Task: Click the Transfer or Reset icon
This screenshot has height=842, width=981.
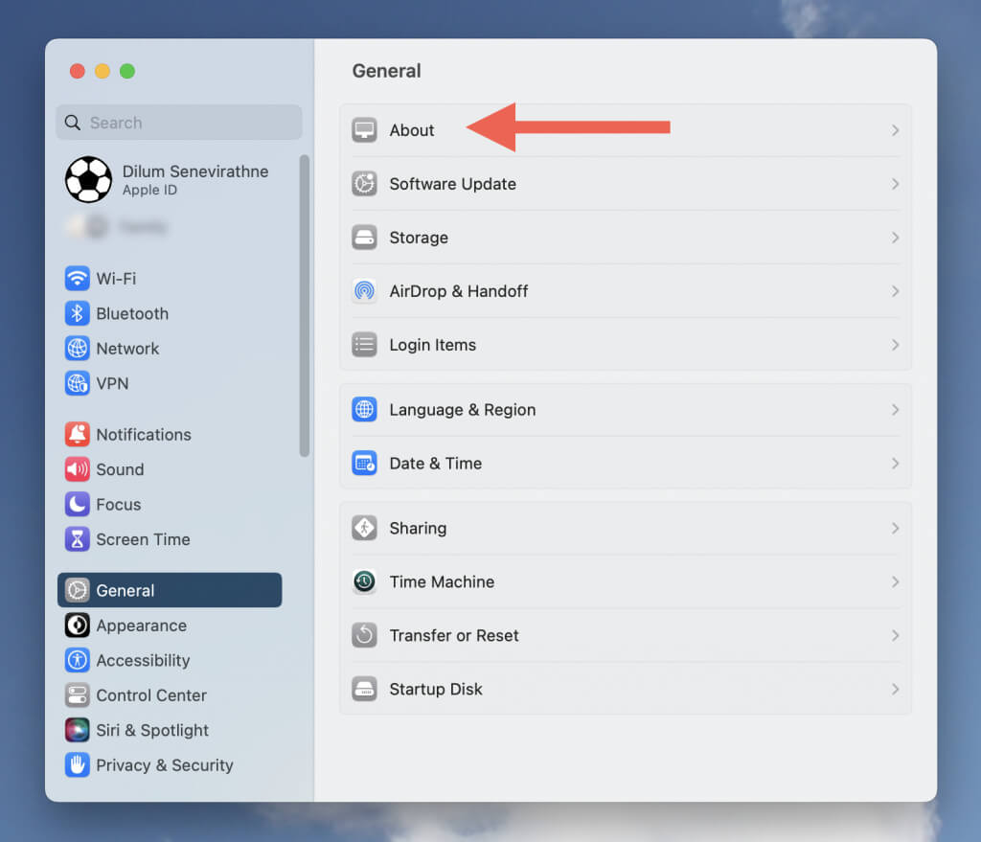Action: 364,635
